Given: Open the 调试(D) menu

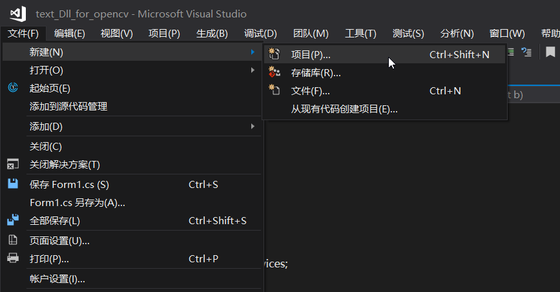Looking at the screenshot, I should pos(260,34).
